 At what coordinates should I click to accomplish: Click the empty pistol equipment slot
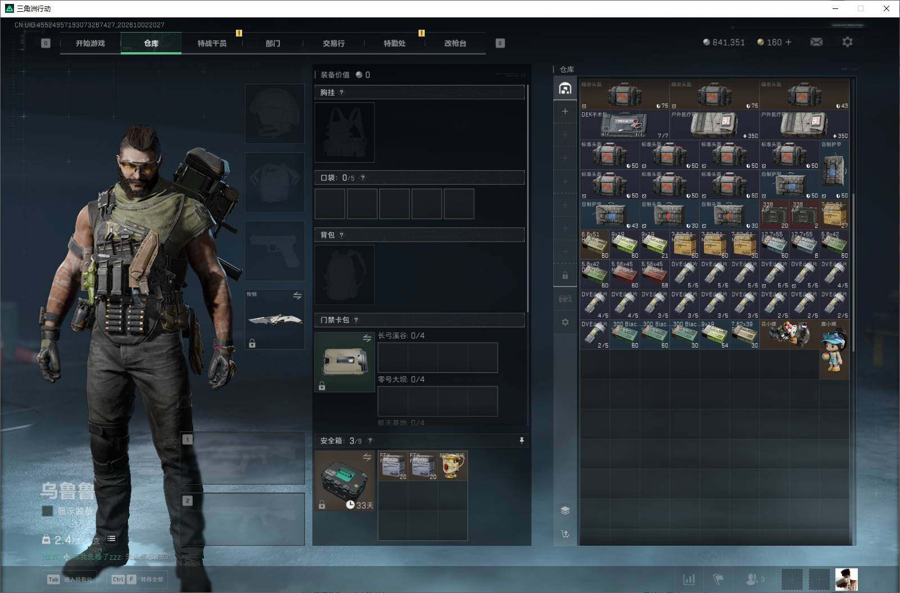coord(275,250)
